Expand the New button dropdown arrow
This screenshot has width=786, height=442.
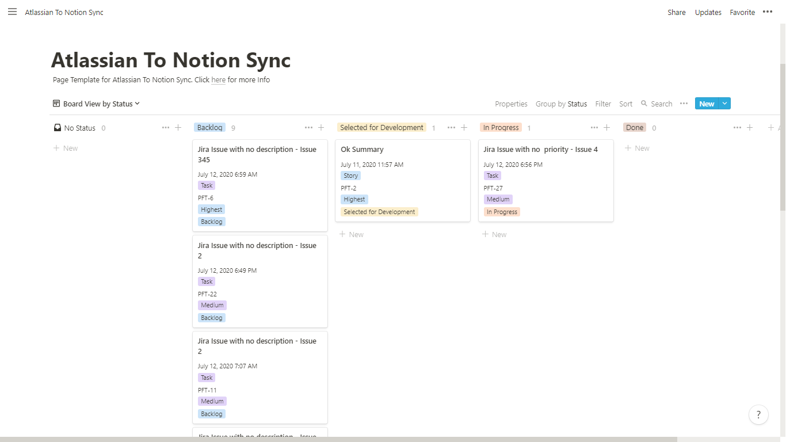[x=725, y=104]
